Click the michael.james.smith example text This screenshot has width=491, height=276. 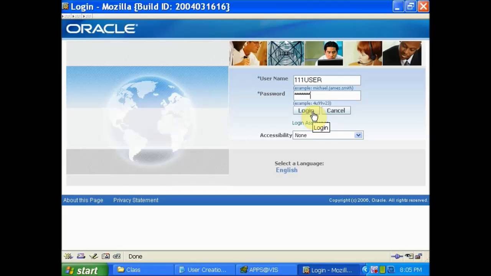click(323, 88)
